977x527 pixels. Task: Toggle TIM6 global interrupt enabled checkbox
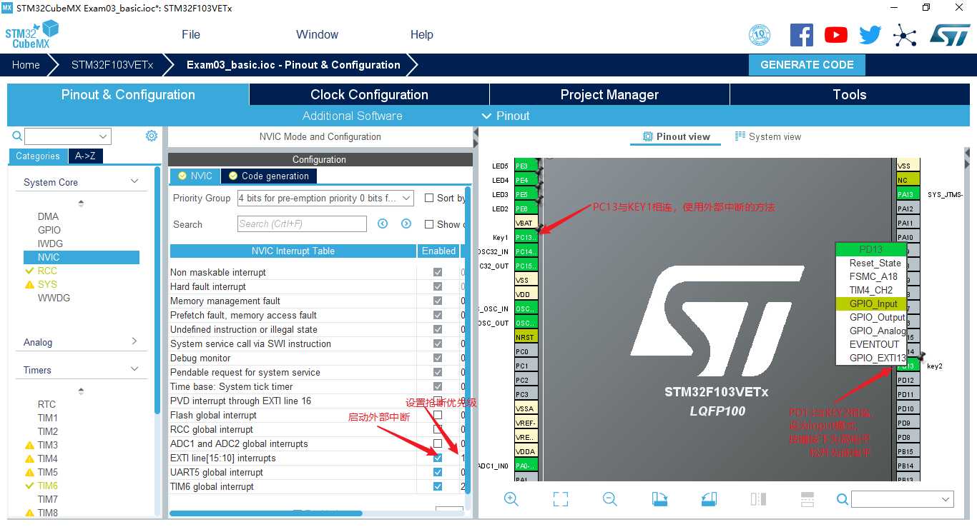(x=438, y=486)
